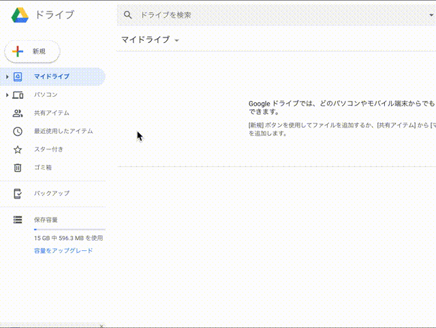Click the 共有アイテム people icon
Viewport: 436px width, 328px height.
click(18, 113)
